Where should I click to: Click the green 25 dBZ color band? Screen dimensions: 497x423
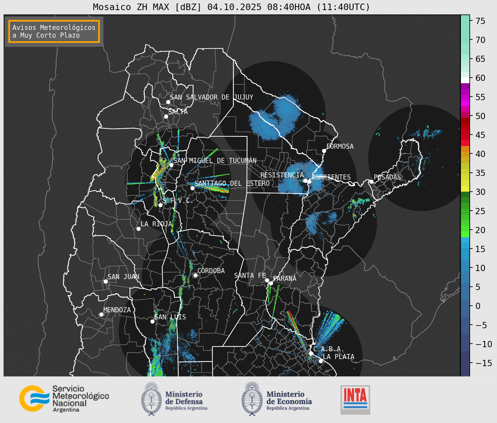point(465,211)
